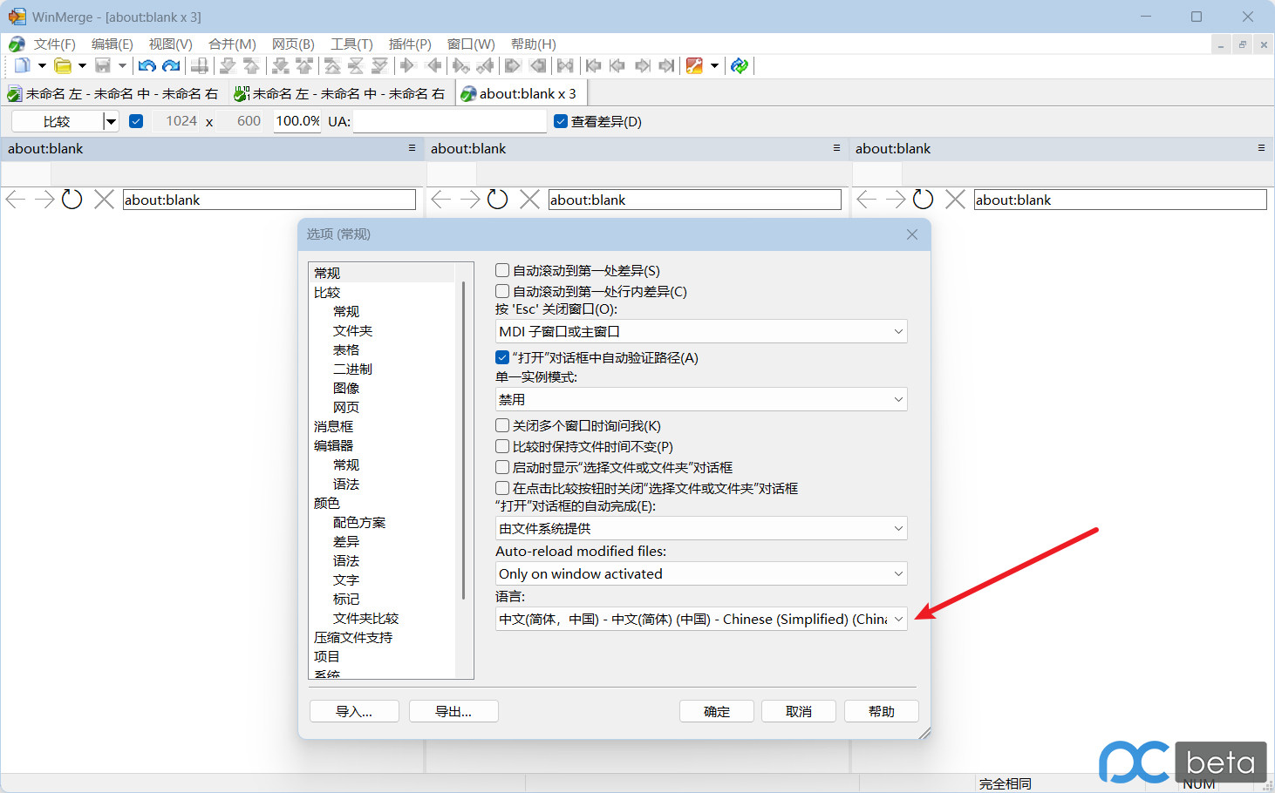The width and height of the screenshot is (1275, 793).
Task: Click the 导入... button
Action: pyautogui.click(x=354, y=711)
